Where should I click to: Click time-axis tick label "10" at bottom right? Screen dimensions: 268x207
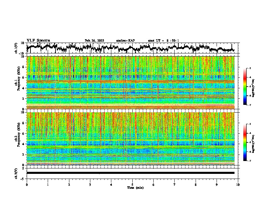point(238,185)
